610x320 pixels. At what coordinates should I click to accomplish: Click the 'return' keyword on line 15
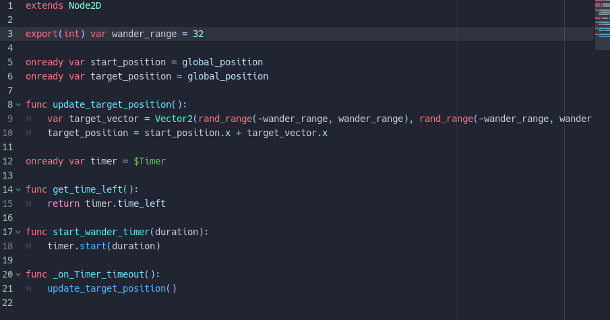(x=63, y=203)
